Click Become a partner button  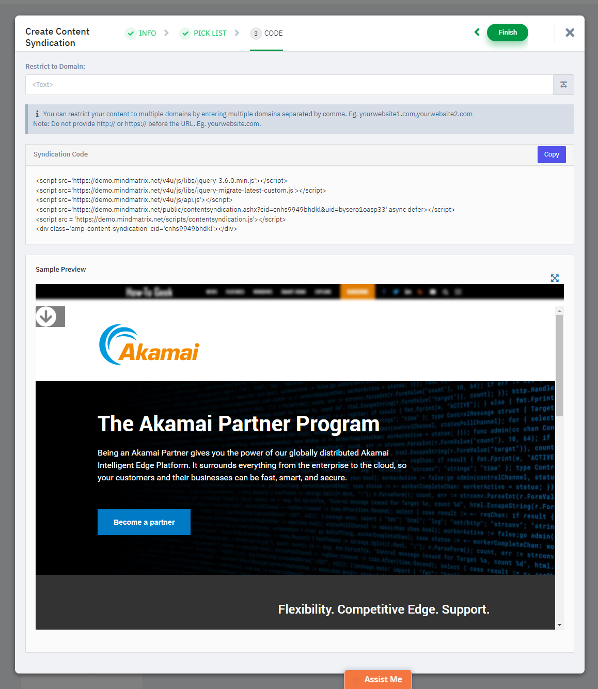pos(144,522)
